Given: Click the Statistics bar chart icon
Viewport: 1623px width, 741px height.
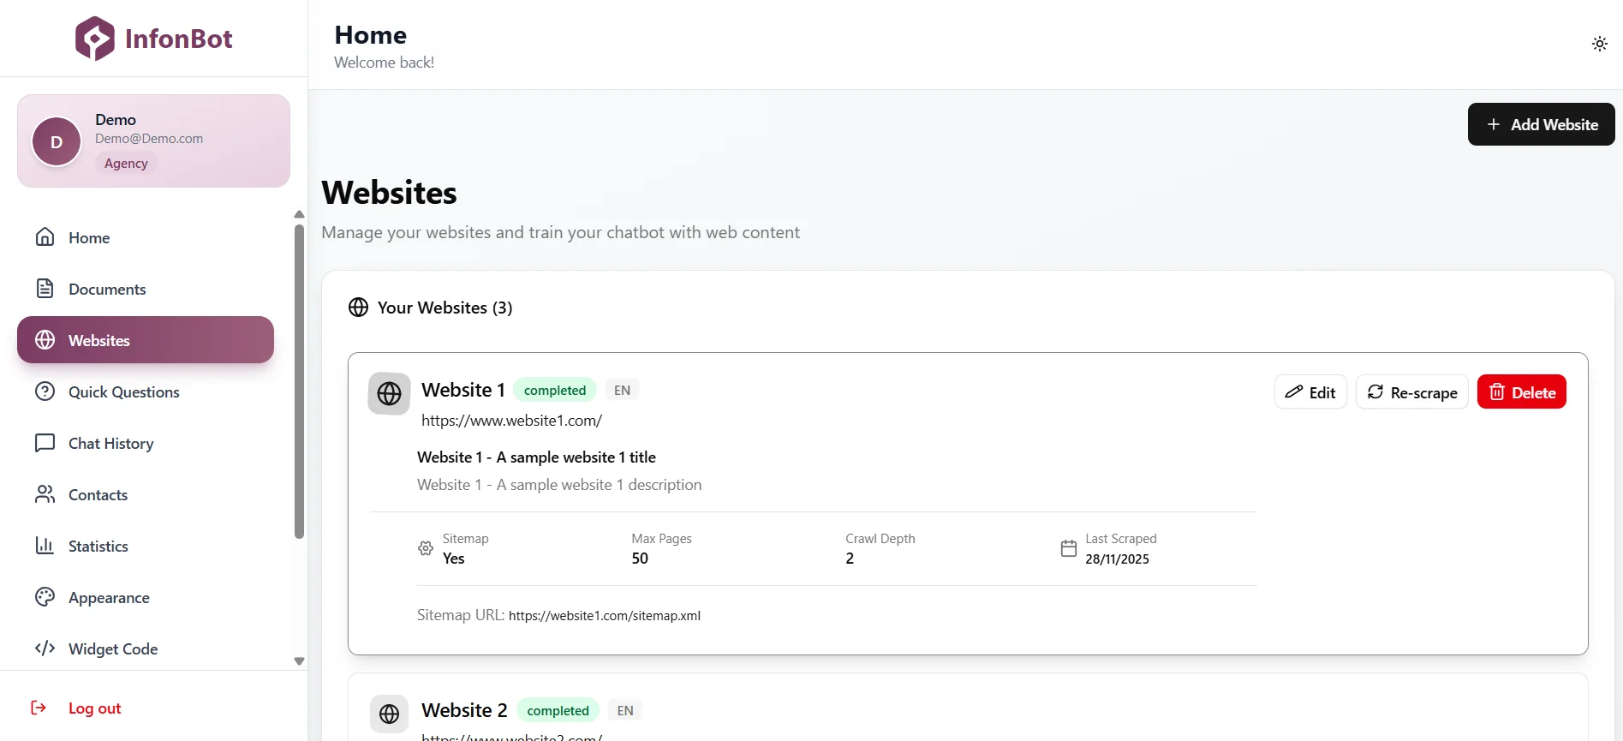Looking at the screenshot, I should pyautogui.click(x=45, y=546).
